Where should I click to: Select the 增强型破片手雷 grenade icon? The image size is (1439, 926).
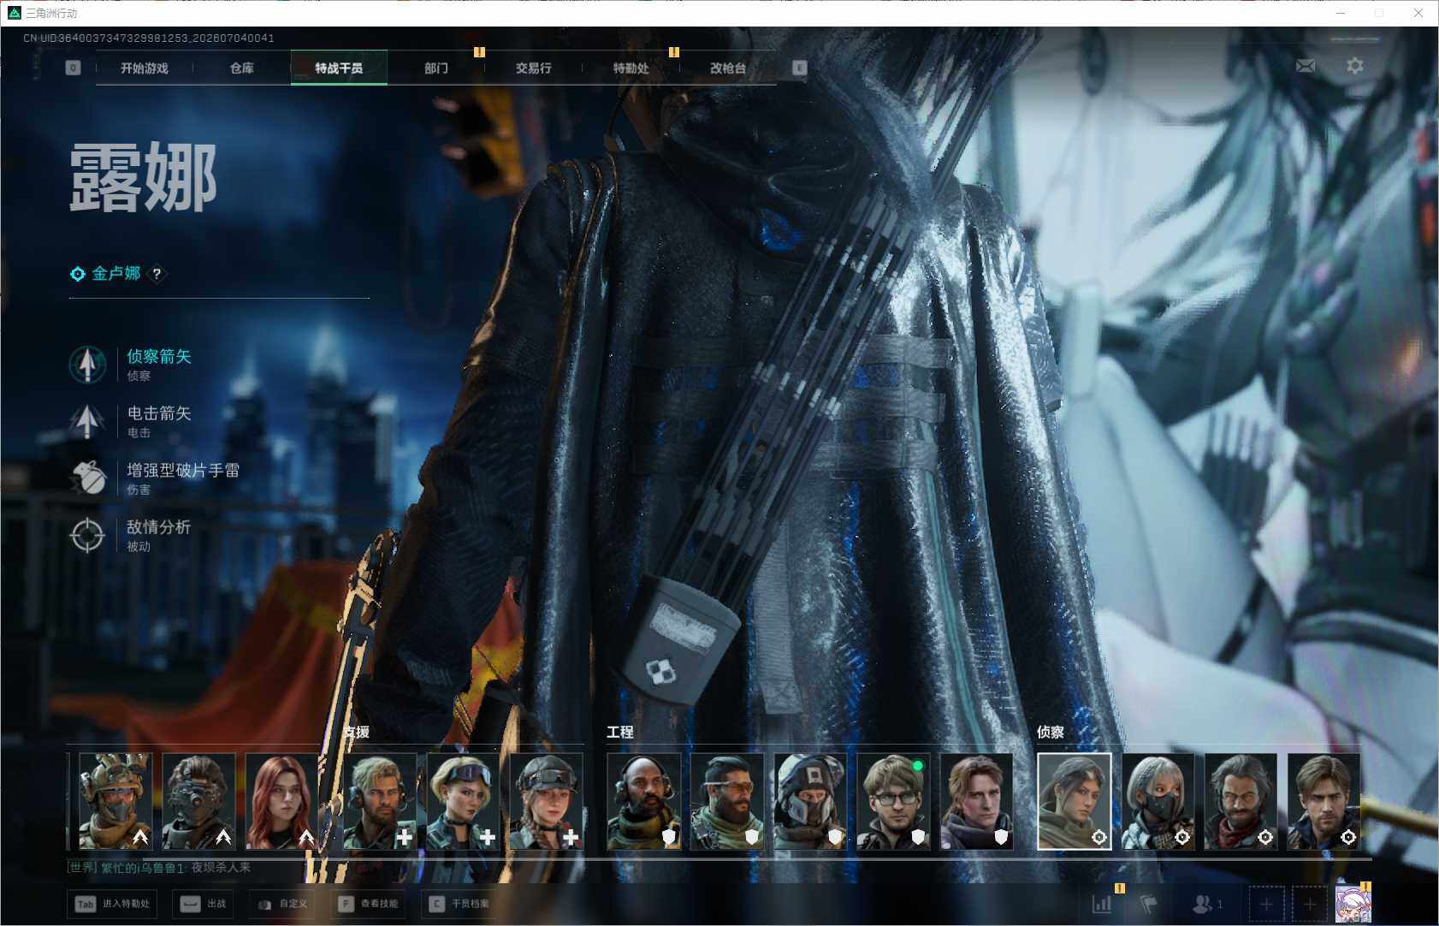point(87,478)
